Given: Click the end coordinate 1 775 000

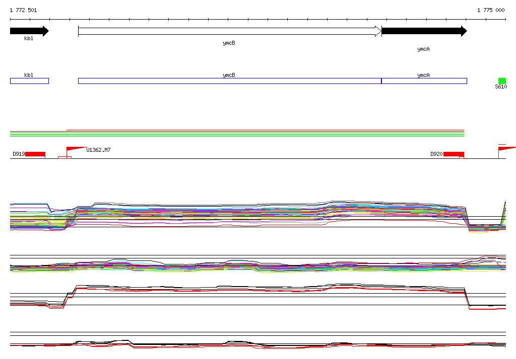Looking at the screenshot, I should point(490,10).
